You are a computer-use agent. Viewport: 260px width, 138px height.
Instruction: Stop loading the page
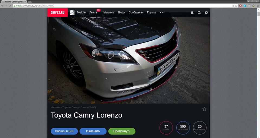point(10,6)
